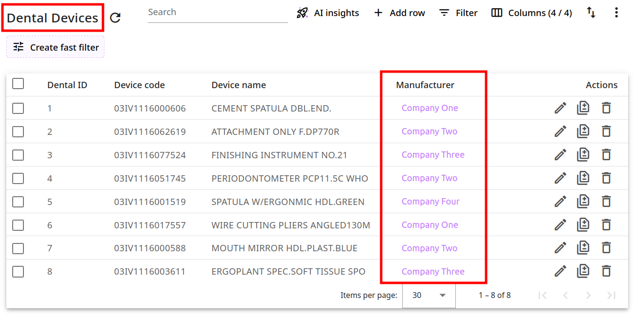Open the Items per page dropdown
Screen dimensions: 633x316
click(x=429, y=295)
